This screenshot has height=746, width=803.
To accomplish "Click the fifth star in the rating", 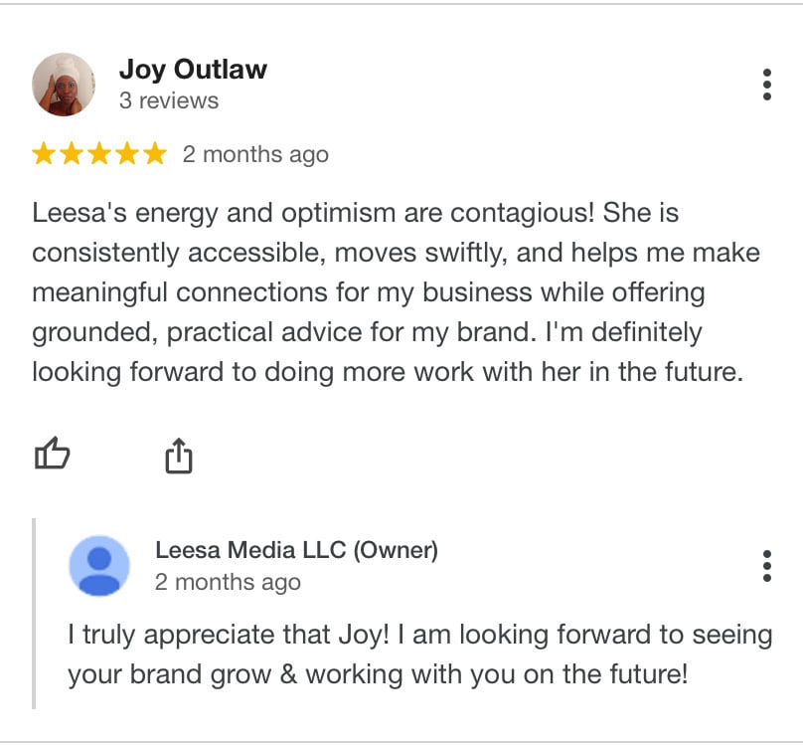I will point(154,154).
